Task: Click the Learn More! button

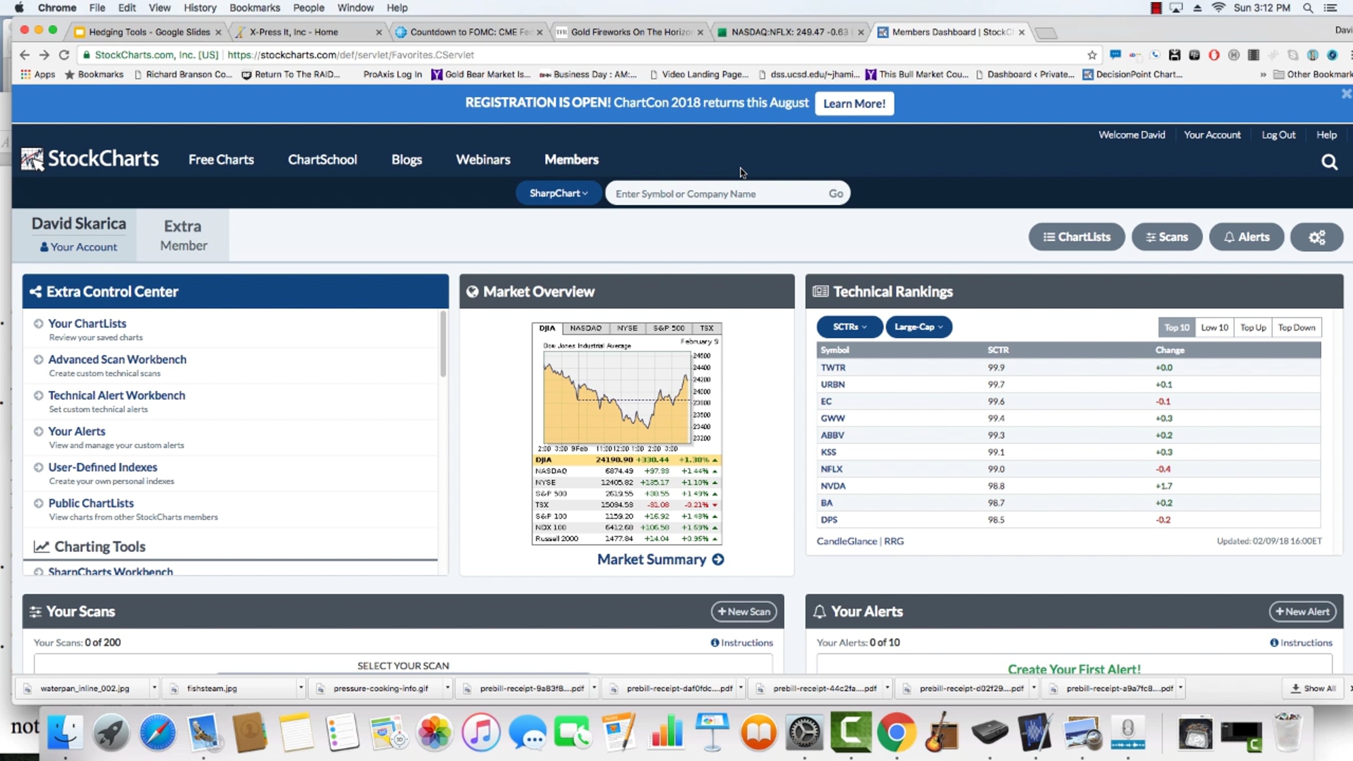Action: pyautogui.click(x=854, y=104)
